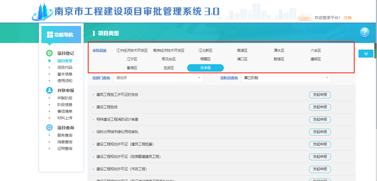Click the 注销 logout link
The height and width of the screenshot is (181, 377).
347,18
